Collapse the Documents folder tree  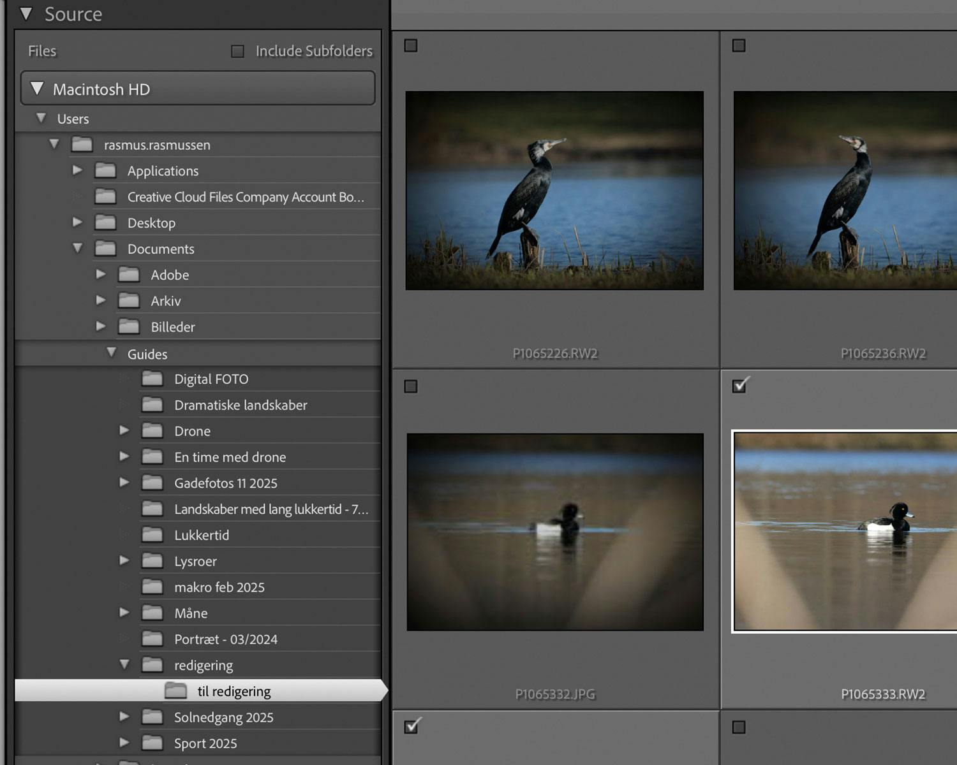coord(78,248)
